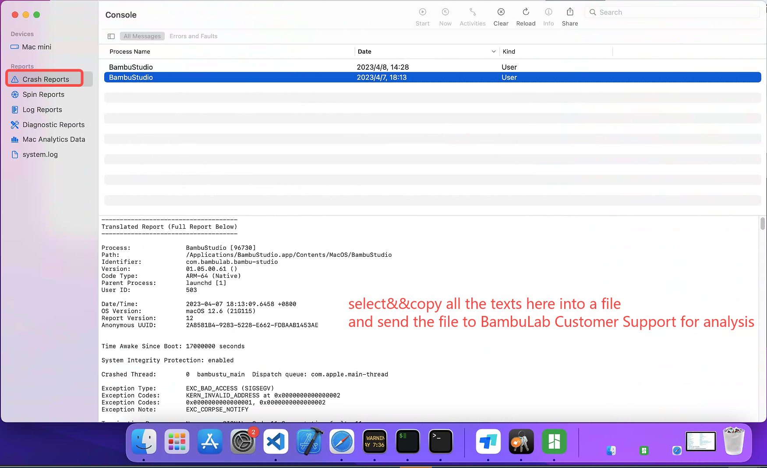
Task: Sort by Process Name column
Action: [130, 52]
